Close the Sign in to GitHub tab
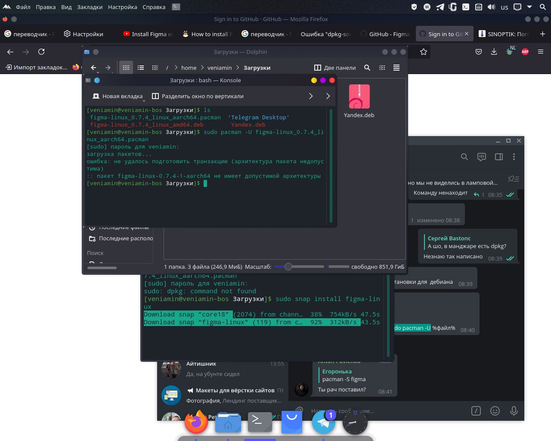This screenshot has height=441, width=551. point(467,34)
